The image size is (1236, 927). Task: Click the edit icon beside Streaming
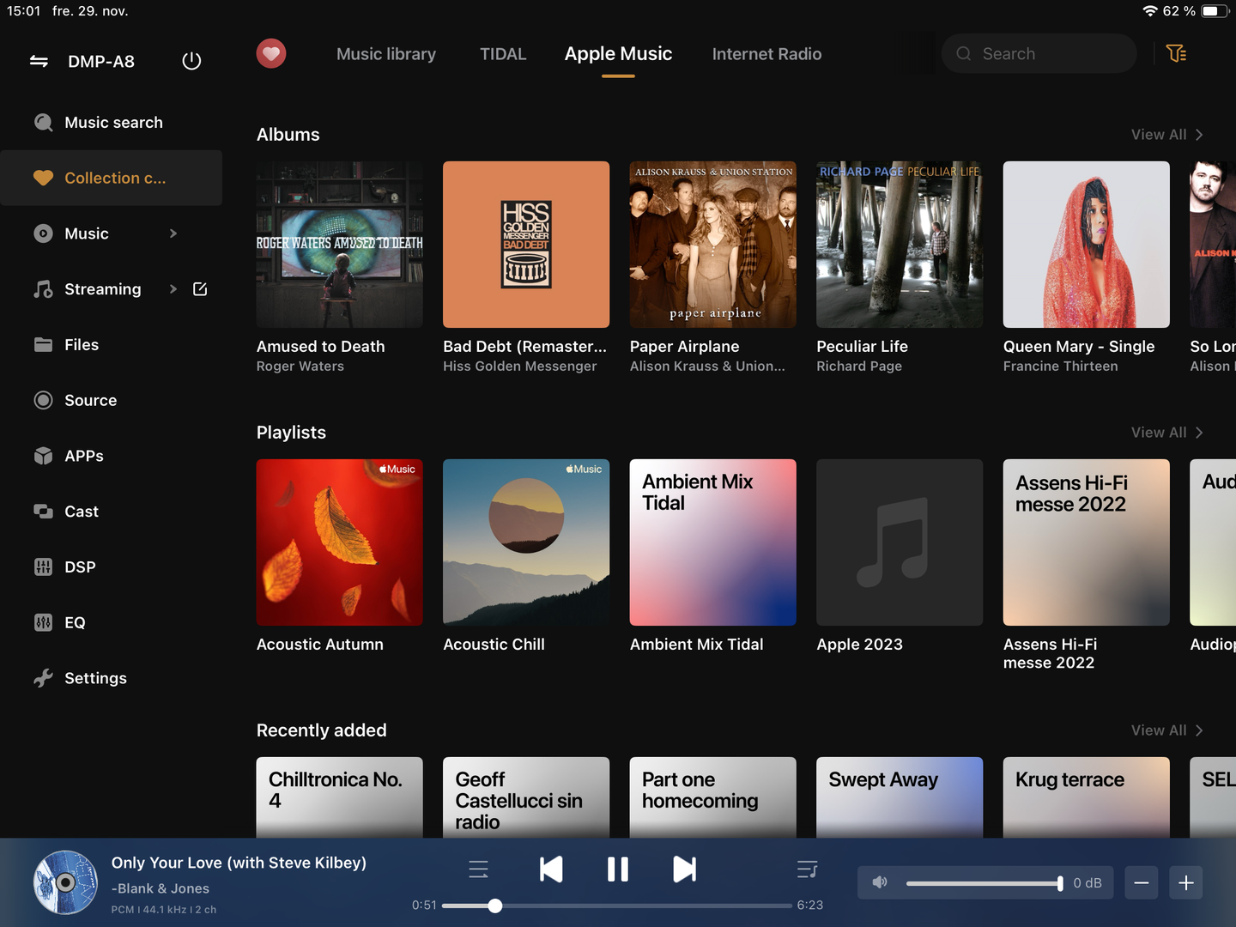(200, 289)
